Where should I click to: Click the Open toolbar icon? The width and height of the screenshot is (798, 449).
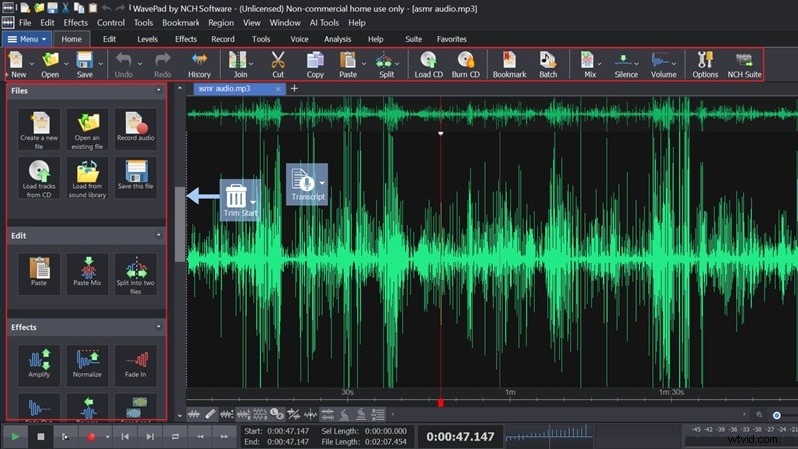coord(50,64)
